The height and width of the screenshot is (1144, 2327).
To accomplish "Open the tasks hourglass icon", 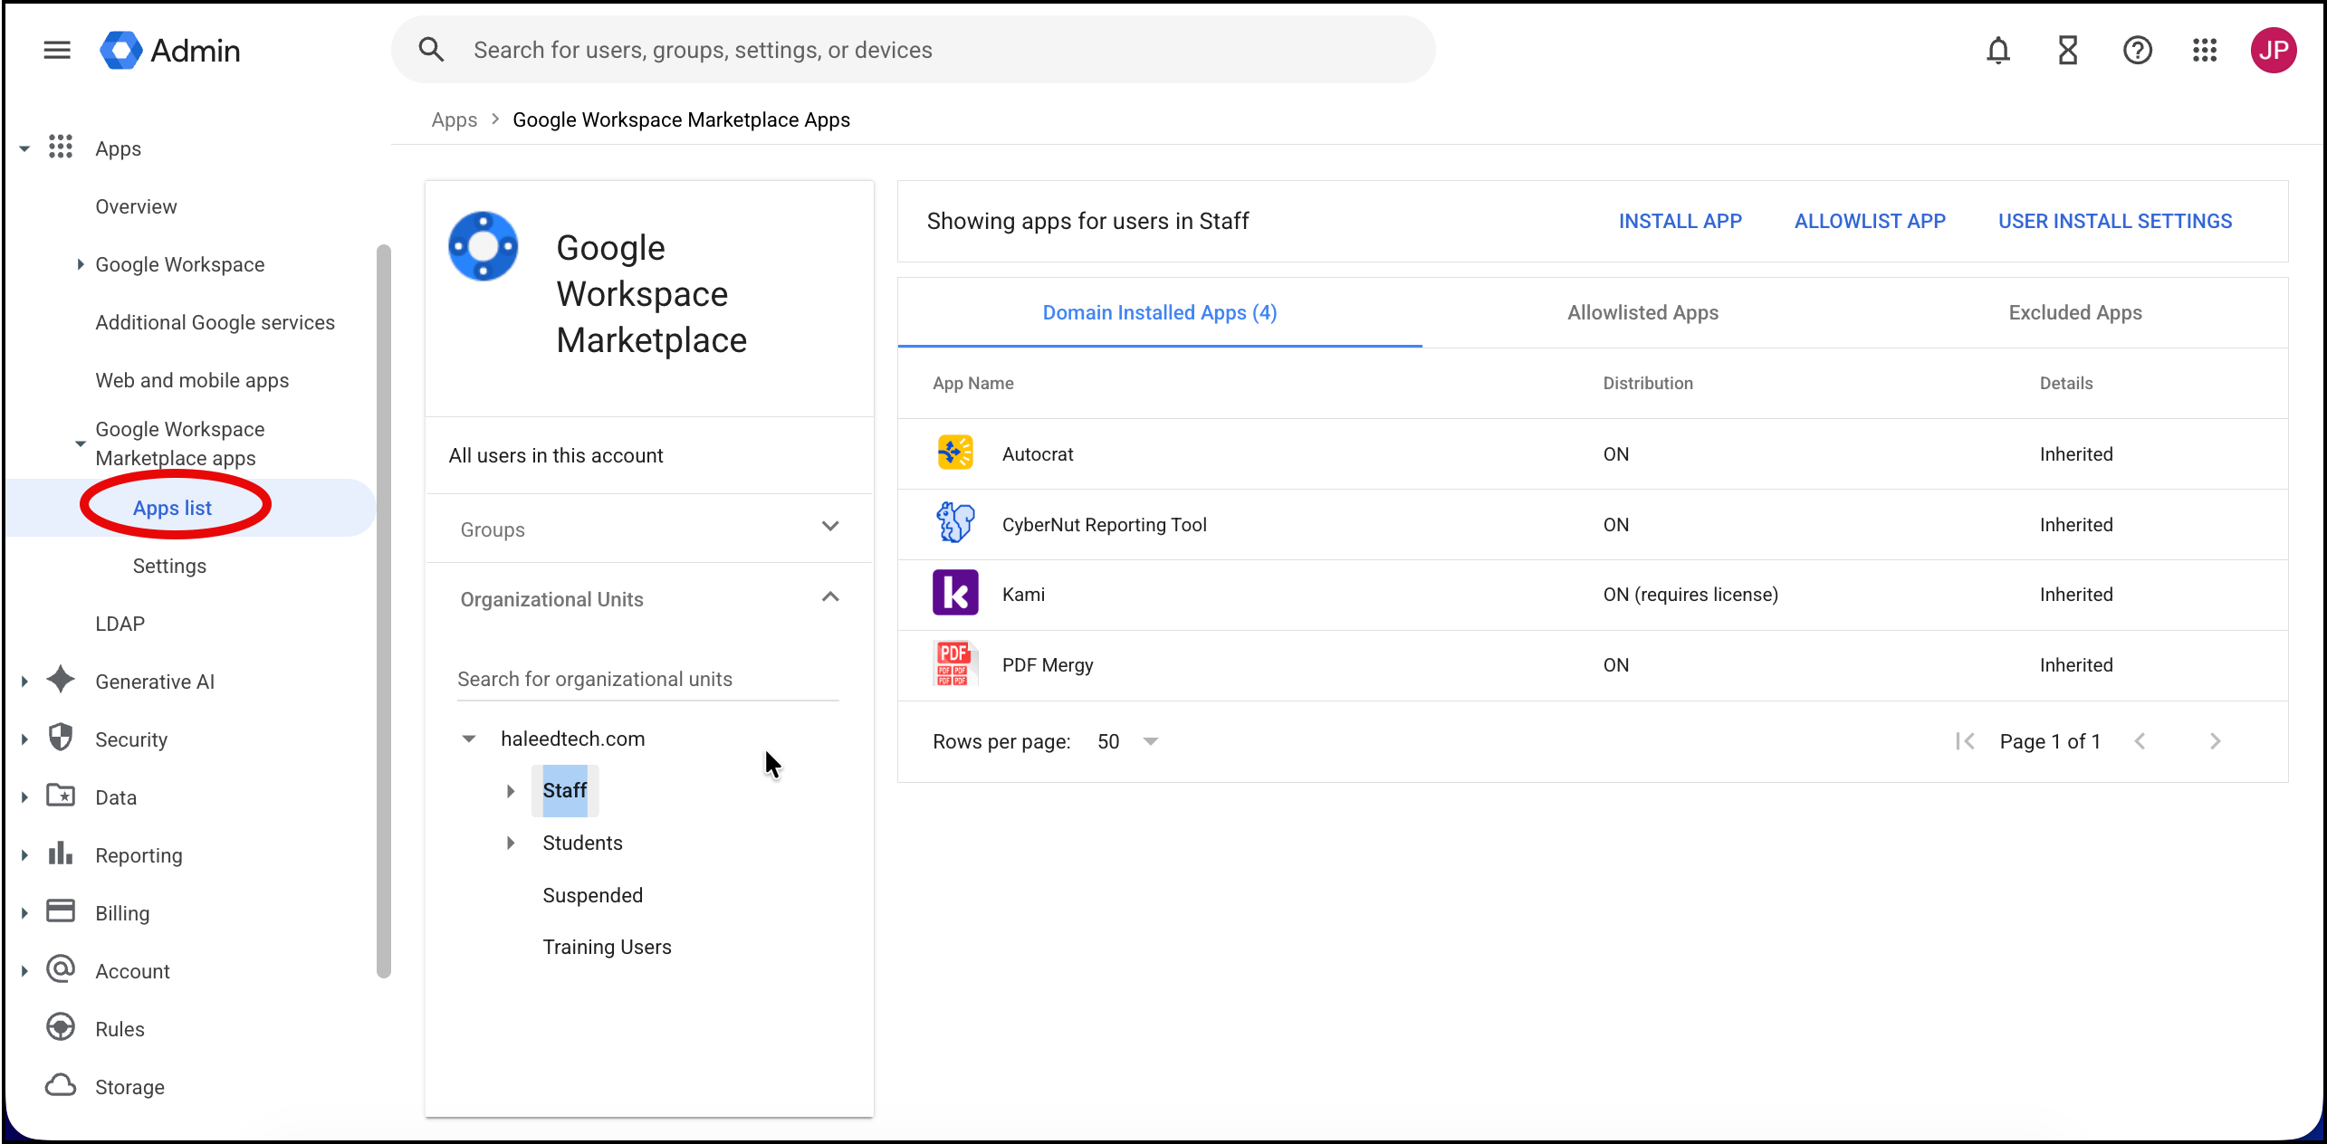I will [2068, 50].
